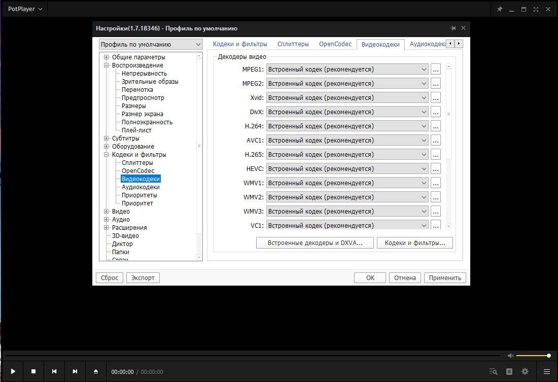Select Аудиокодеки in settings tree
The height and width of the screenshot is (382, 558).
[x=141, y=187]
